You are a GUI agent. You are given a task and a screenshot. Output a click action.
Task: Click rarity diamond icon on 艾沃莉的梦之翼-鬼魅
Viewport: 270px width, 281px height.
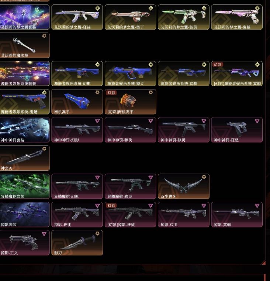pos(257,8)
